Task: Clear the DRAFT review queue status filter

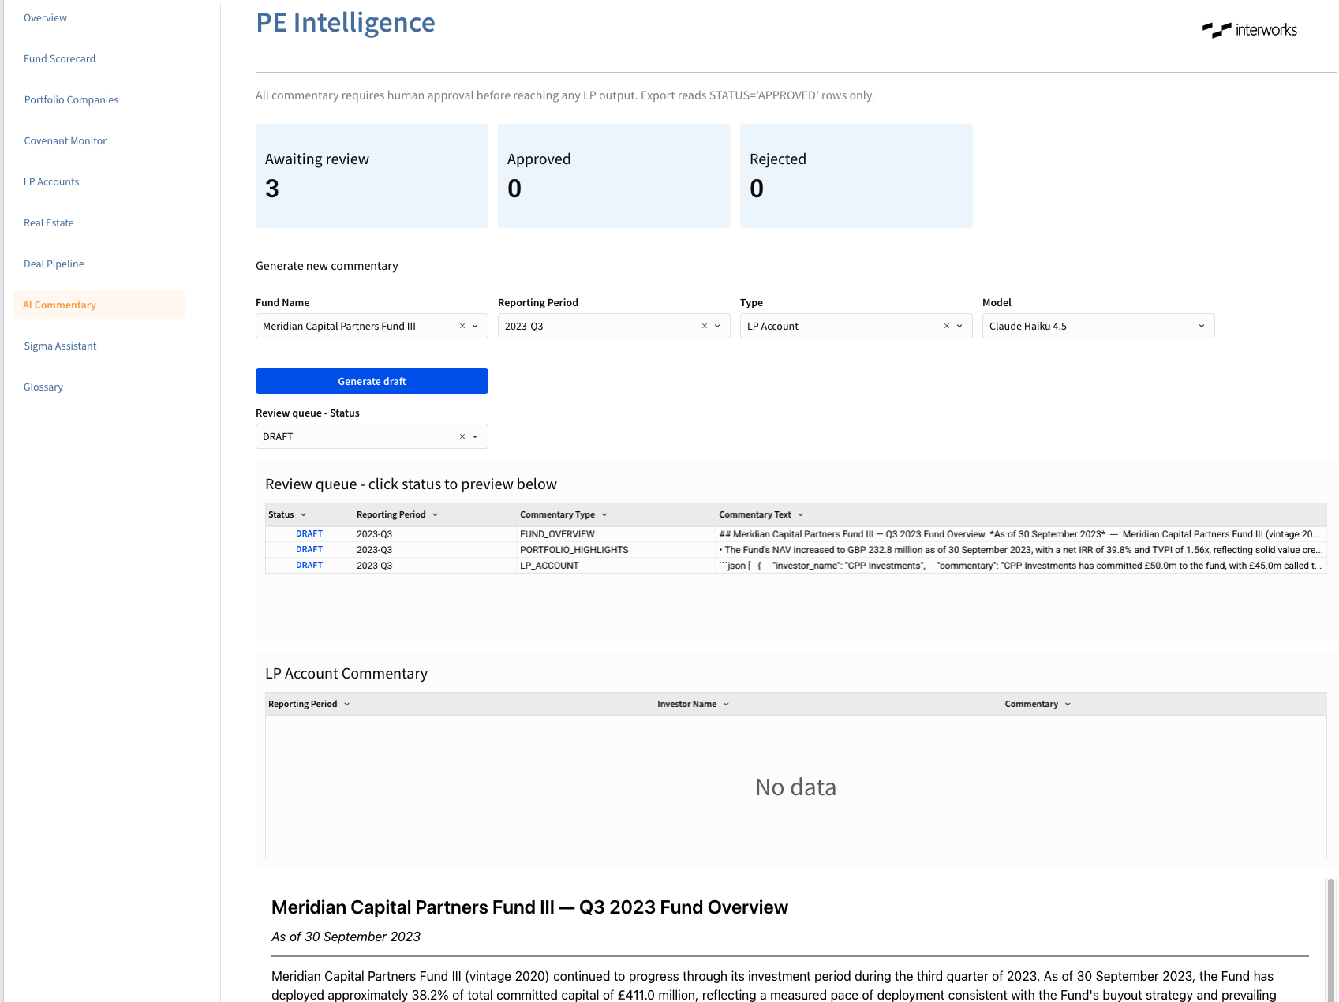Action: pyautogui.click(x=462, y=436)
